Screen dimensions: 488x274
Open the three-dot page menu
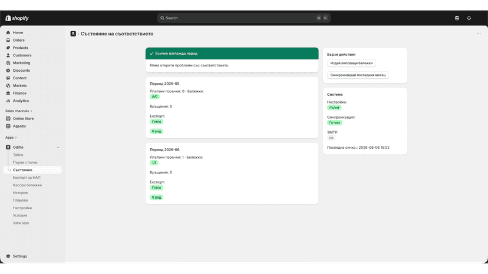pyautogui.click(x=479, y=34)
